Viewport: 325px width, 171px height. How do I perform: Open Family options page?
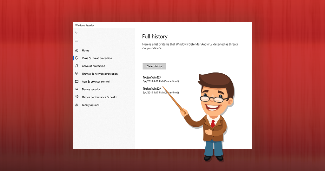click(x=90, y=105)
